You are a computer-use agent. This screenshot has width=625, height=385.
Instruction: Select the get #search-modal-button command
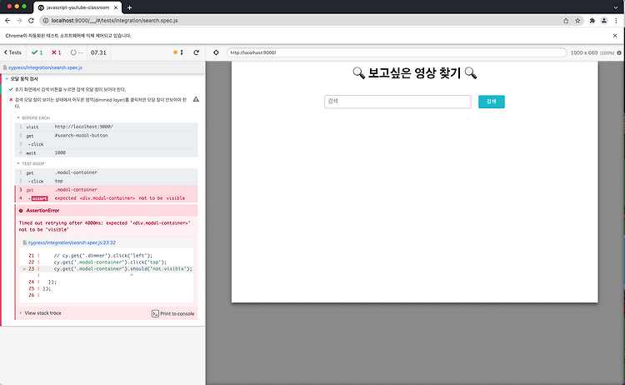[106, 136]
